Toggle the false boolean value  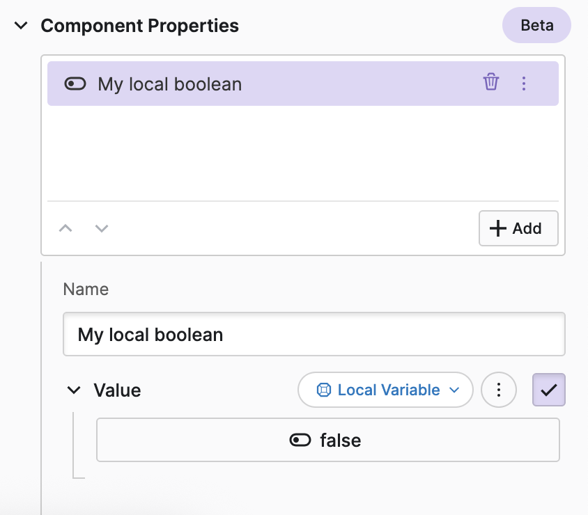coord(327,440)
